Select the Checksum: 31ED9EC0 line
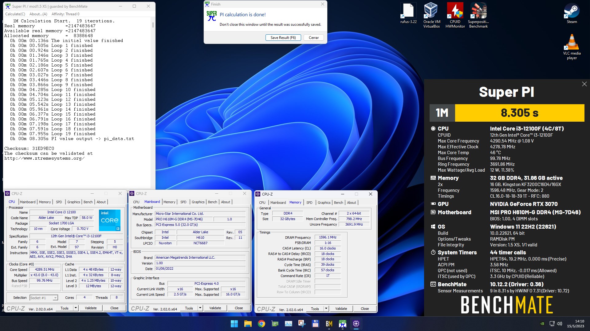Screen dimensions: 590x331 pyautogui.click(x=29, y=148)
